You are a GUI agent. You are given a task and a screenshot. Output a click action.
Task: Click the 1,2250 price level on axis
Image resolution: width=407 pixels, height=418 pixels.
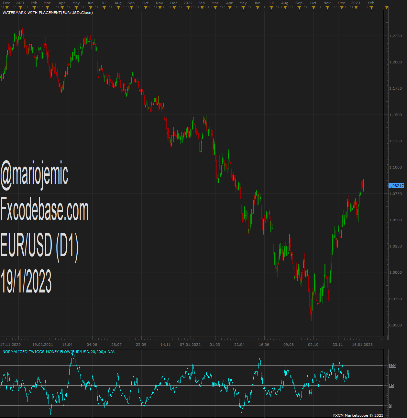click(396, 36)
